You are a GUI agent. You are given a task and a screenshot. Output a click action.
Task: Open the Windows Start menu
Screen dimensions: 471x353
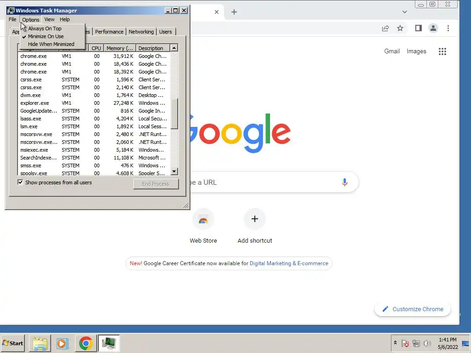click(13, 343)
